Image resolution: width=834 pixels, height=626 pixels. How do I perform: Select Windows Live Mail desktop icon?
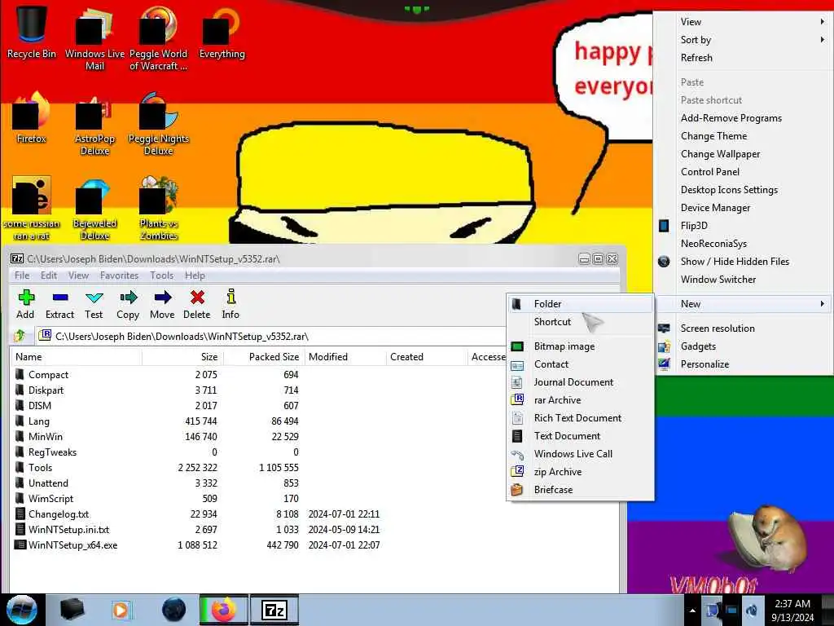point(94,37)
